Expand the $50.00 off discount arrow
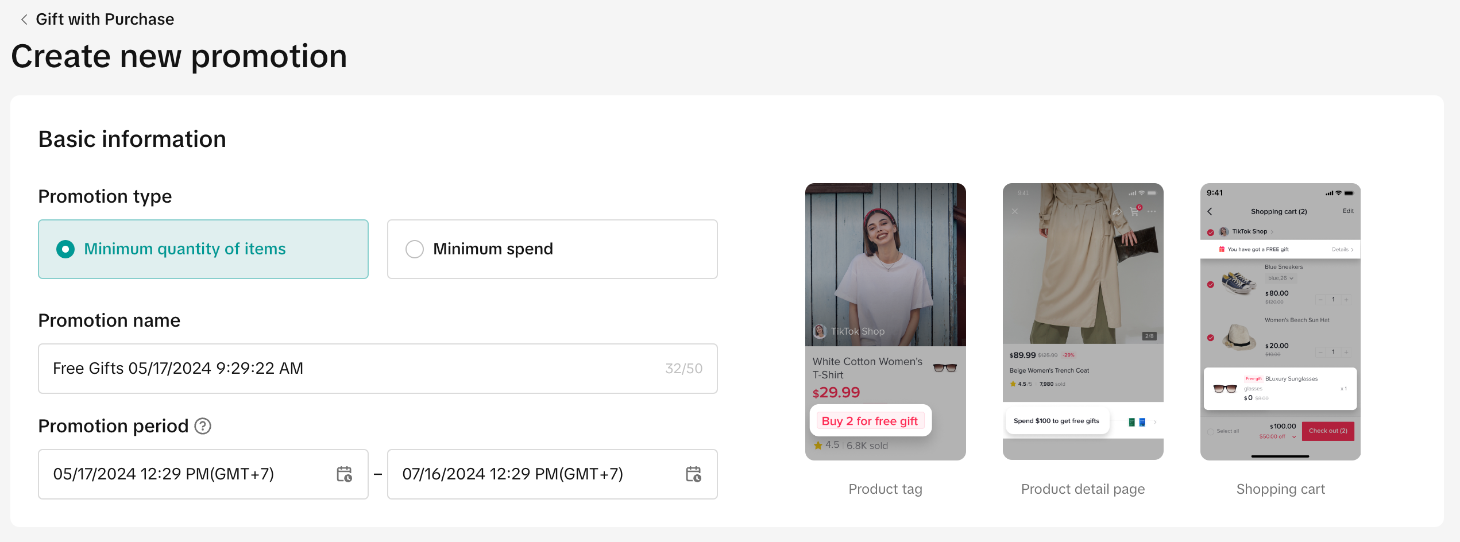Viewport: 1460px width, 542px height. 1294,437
